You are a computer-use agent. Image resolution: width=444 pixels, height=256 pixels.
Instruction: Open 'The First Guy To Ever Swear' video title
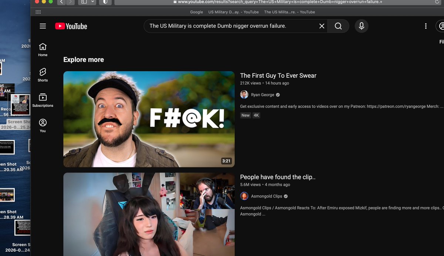click(x=278, y=75)
